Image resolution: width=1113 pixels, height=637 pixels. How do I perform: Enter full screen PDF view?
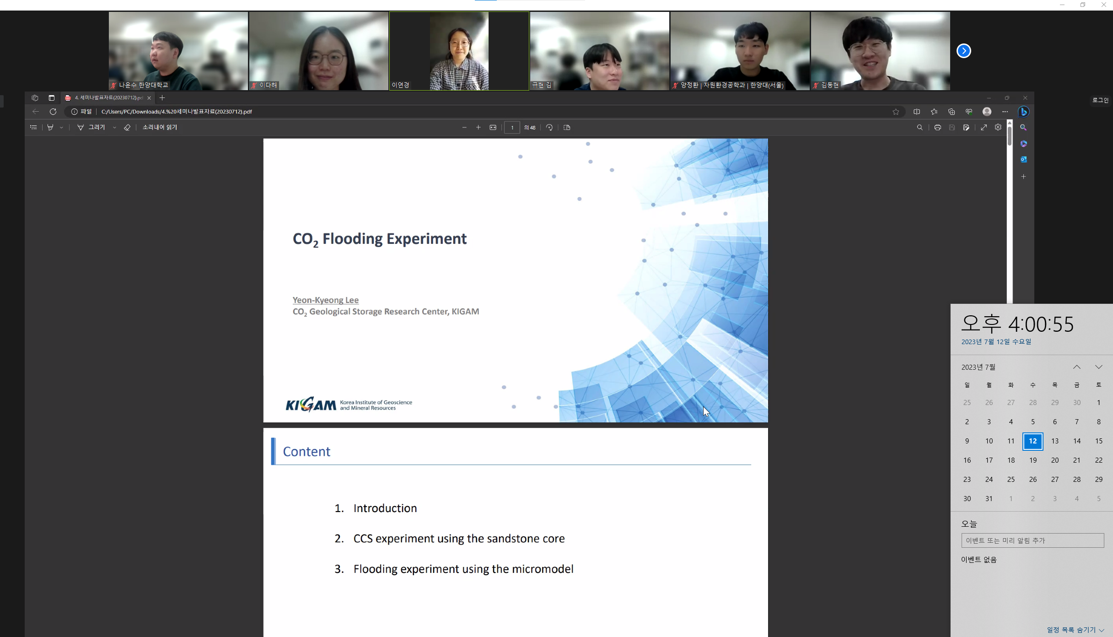pos(984,127)
